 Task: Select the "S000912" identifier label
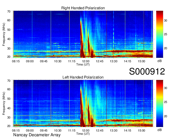[147, 71]
